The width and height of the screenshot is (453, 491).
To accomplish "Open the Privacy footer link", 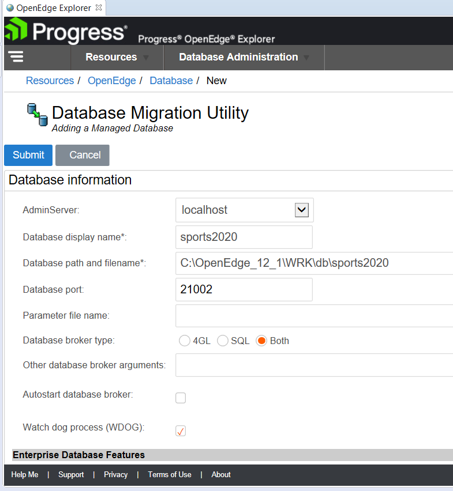I will pos(115,475).
